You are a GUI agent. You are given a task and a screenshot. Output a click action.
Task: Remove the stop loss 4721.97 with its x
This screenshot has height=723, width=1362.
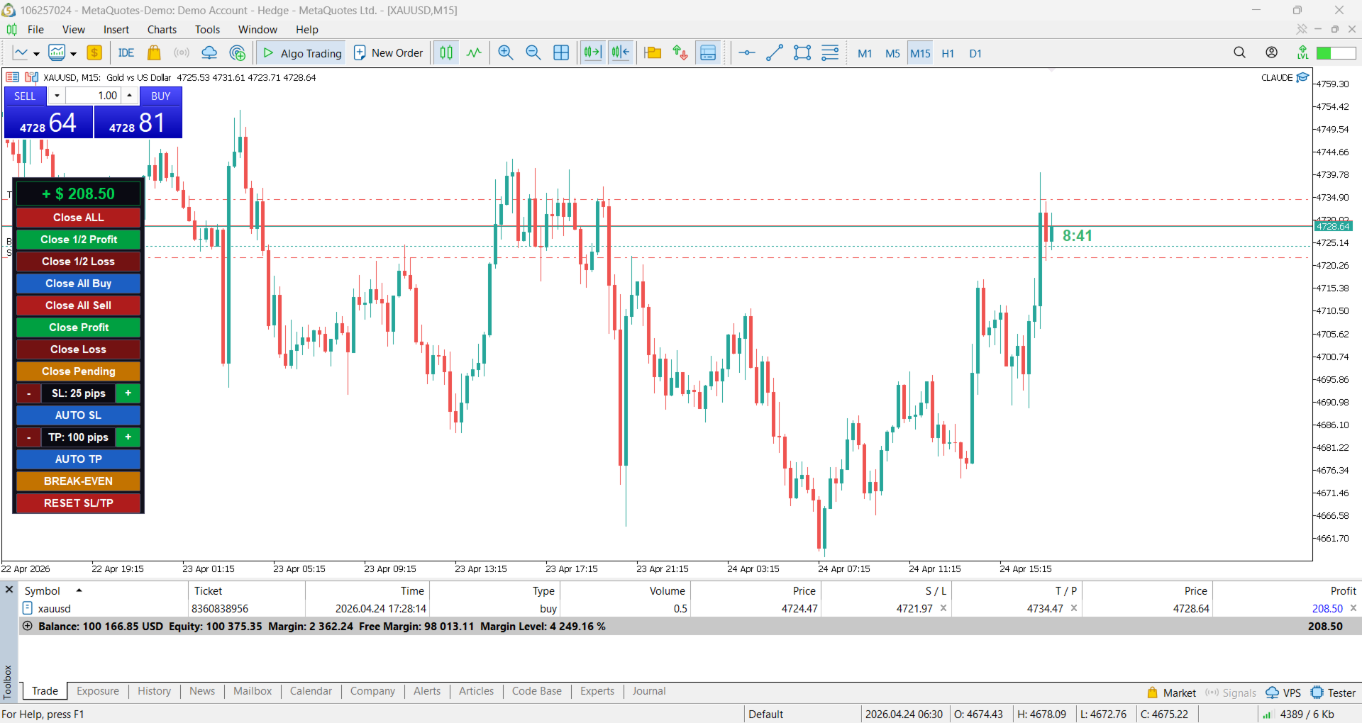pyautogui.click(x=943, y=608)
